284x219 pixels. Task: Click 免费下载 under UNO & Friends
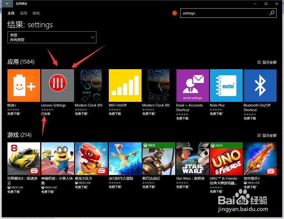[216, 192]
